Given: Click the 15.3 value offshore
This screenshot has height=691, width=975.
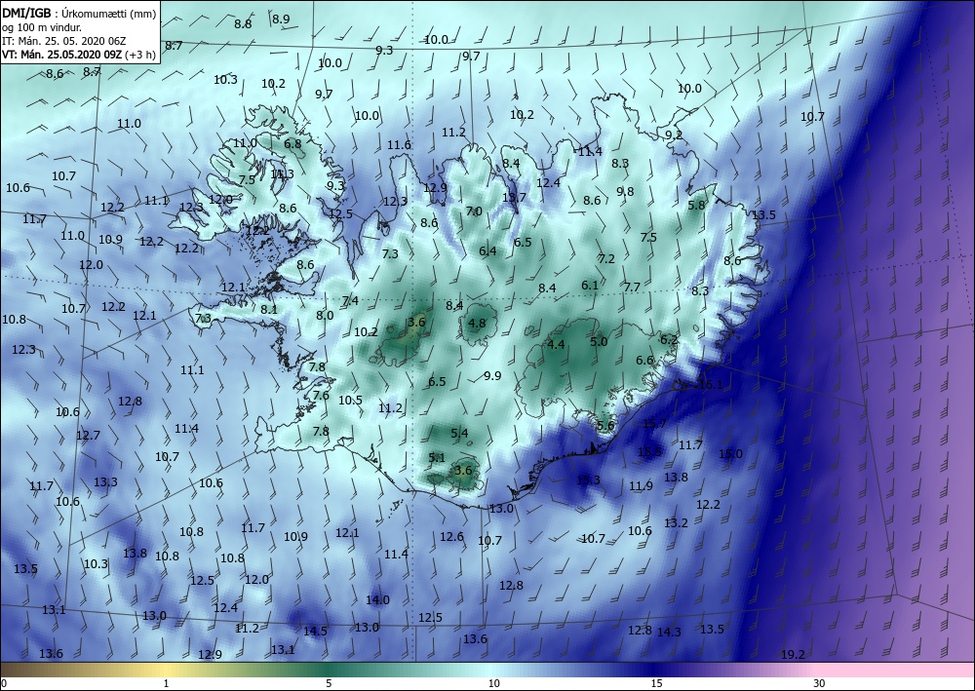Looking at the screenshot, I should [x=588, y=480].
